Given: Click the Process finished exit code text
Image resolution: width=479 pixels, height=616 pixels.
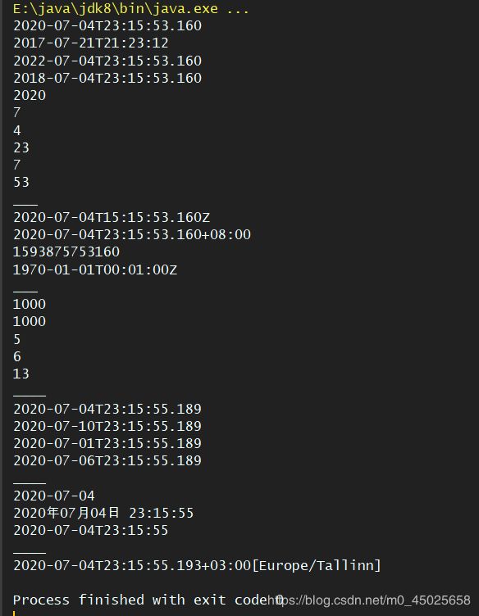Looking at the screenshot, I should [x=148, y=600].
